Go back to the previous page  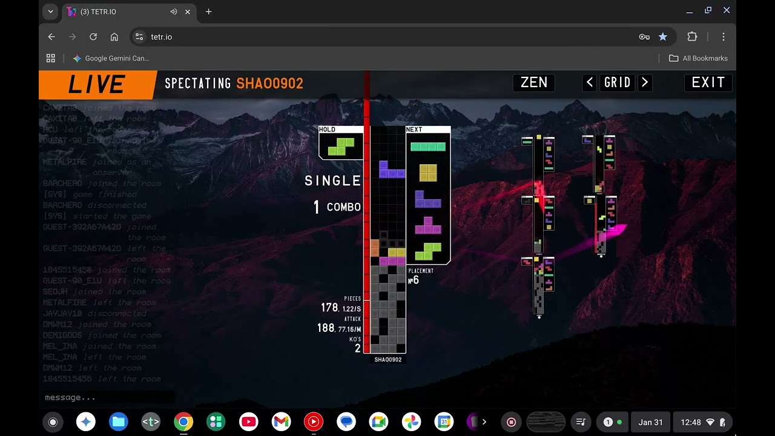click(x=51, y=37)
